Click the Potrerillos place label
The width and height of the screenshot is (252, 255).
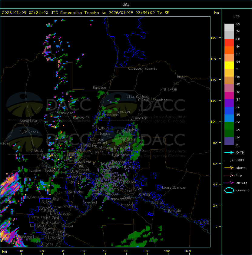point(51,167)
